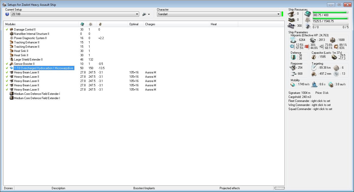
Task: Toggle the Microwarpdrive active checkmark
Action: (x=7, y=68)
